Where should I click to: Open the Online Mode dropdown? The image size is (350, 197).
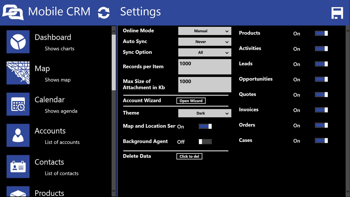[204, 31]
